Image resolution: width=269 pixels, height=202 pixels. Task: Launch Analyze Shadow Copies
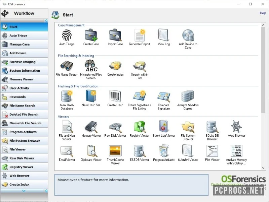188,96
